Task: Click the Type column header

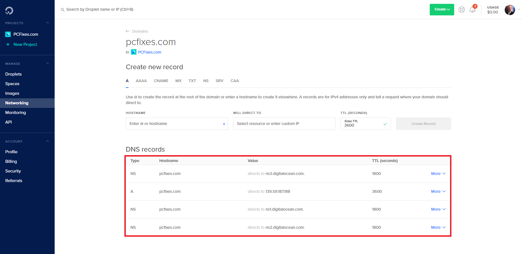Action: click(135, 161)
